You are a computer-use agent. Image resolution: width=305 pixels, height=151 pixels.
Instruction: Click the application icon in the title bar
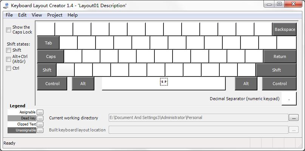6,5
